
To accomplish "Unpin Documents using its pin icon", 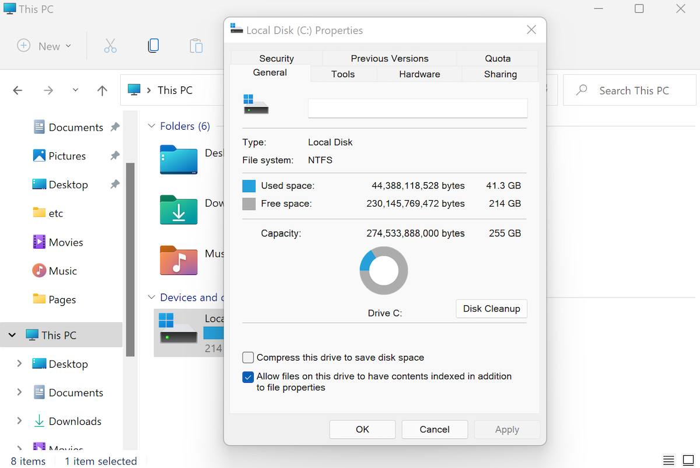I will pos(115,127).
